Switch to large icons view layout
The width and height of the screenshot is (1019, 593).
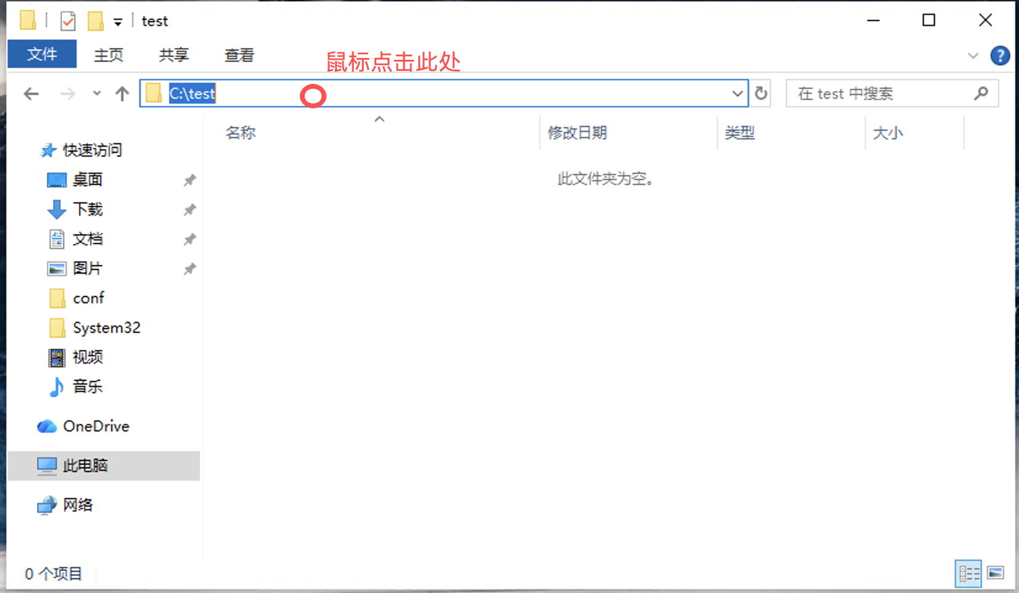coord(996,574)
